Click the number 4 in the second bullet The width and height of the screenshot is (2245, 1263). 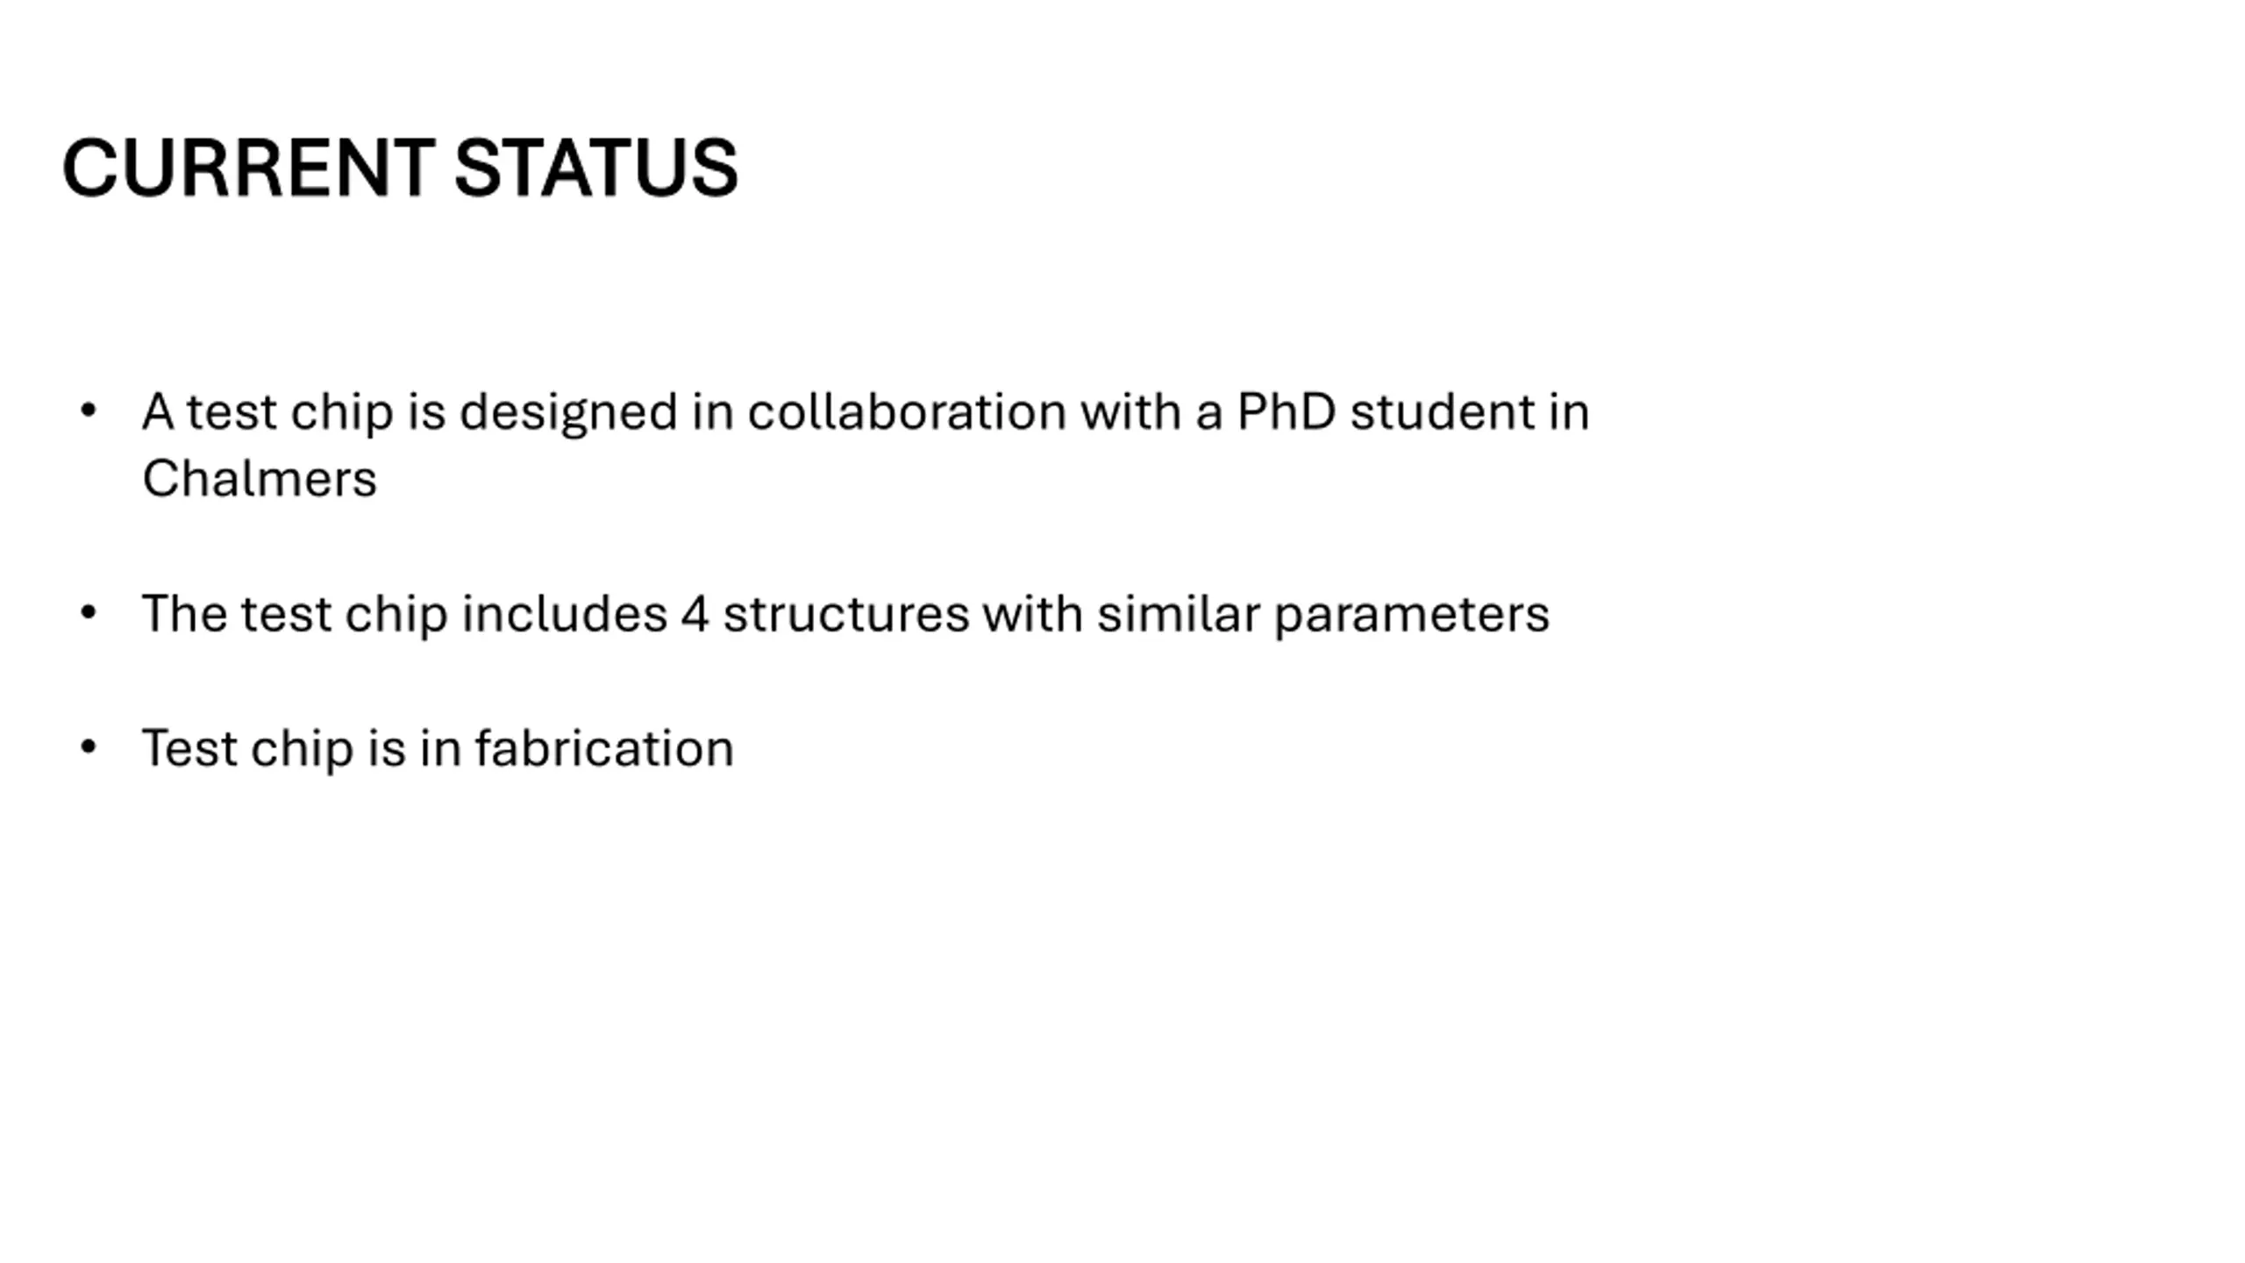point(695,613)
